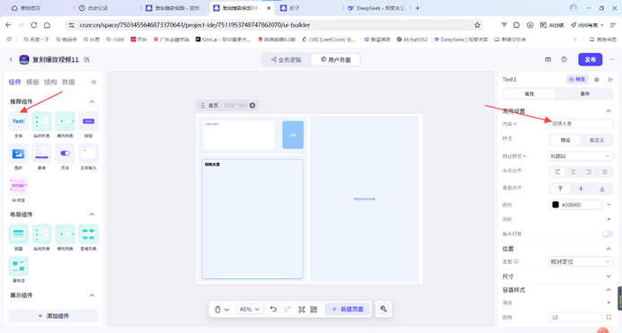
Task: Set horizontal alignment to right
Action: pos(589,171)
